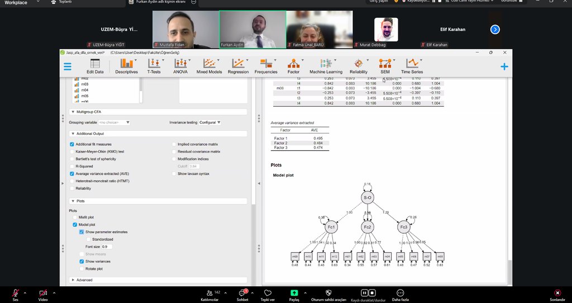
Task: Click the Font size input field
Action: [107, 247]
